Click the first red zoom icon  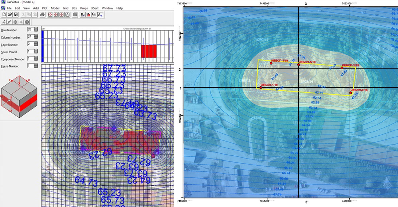[50, 15]
